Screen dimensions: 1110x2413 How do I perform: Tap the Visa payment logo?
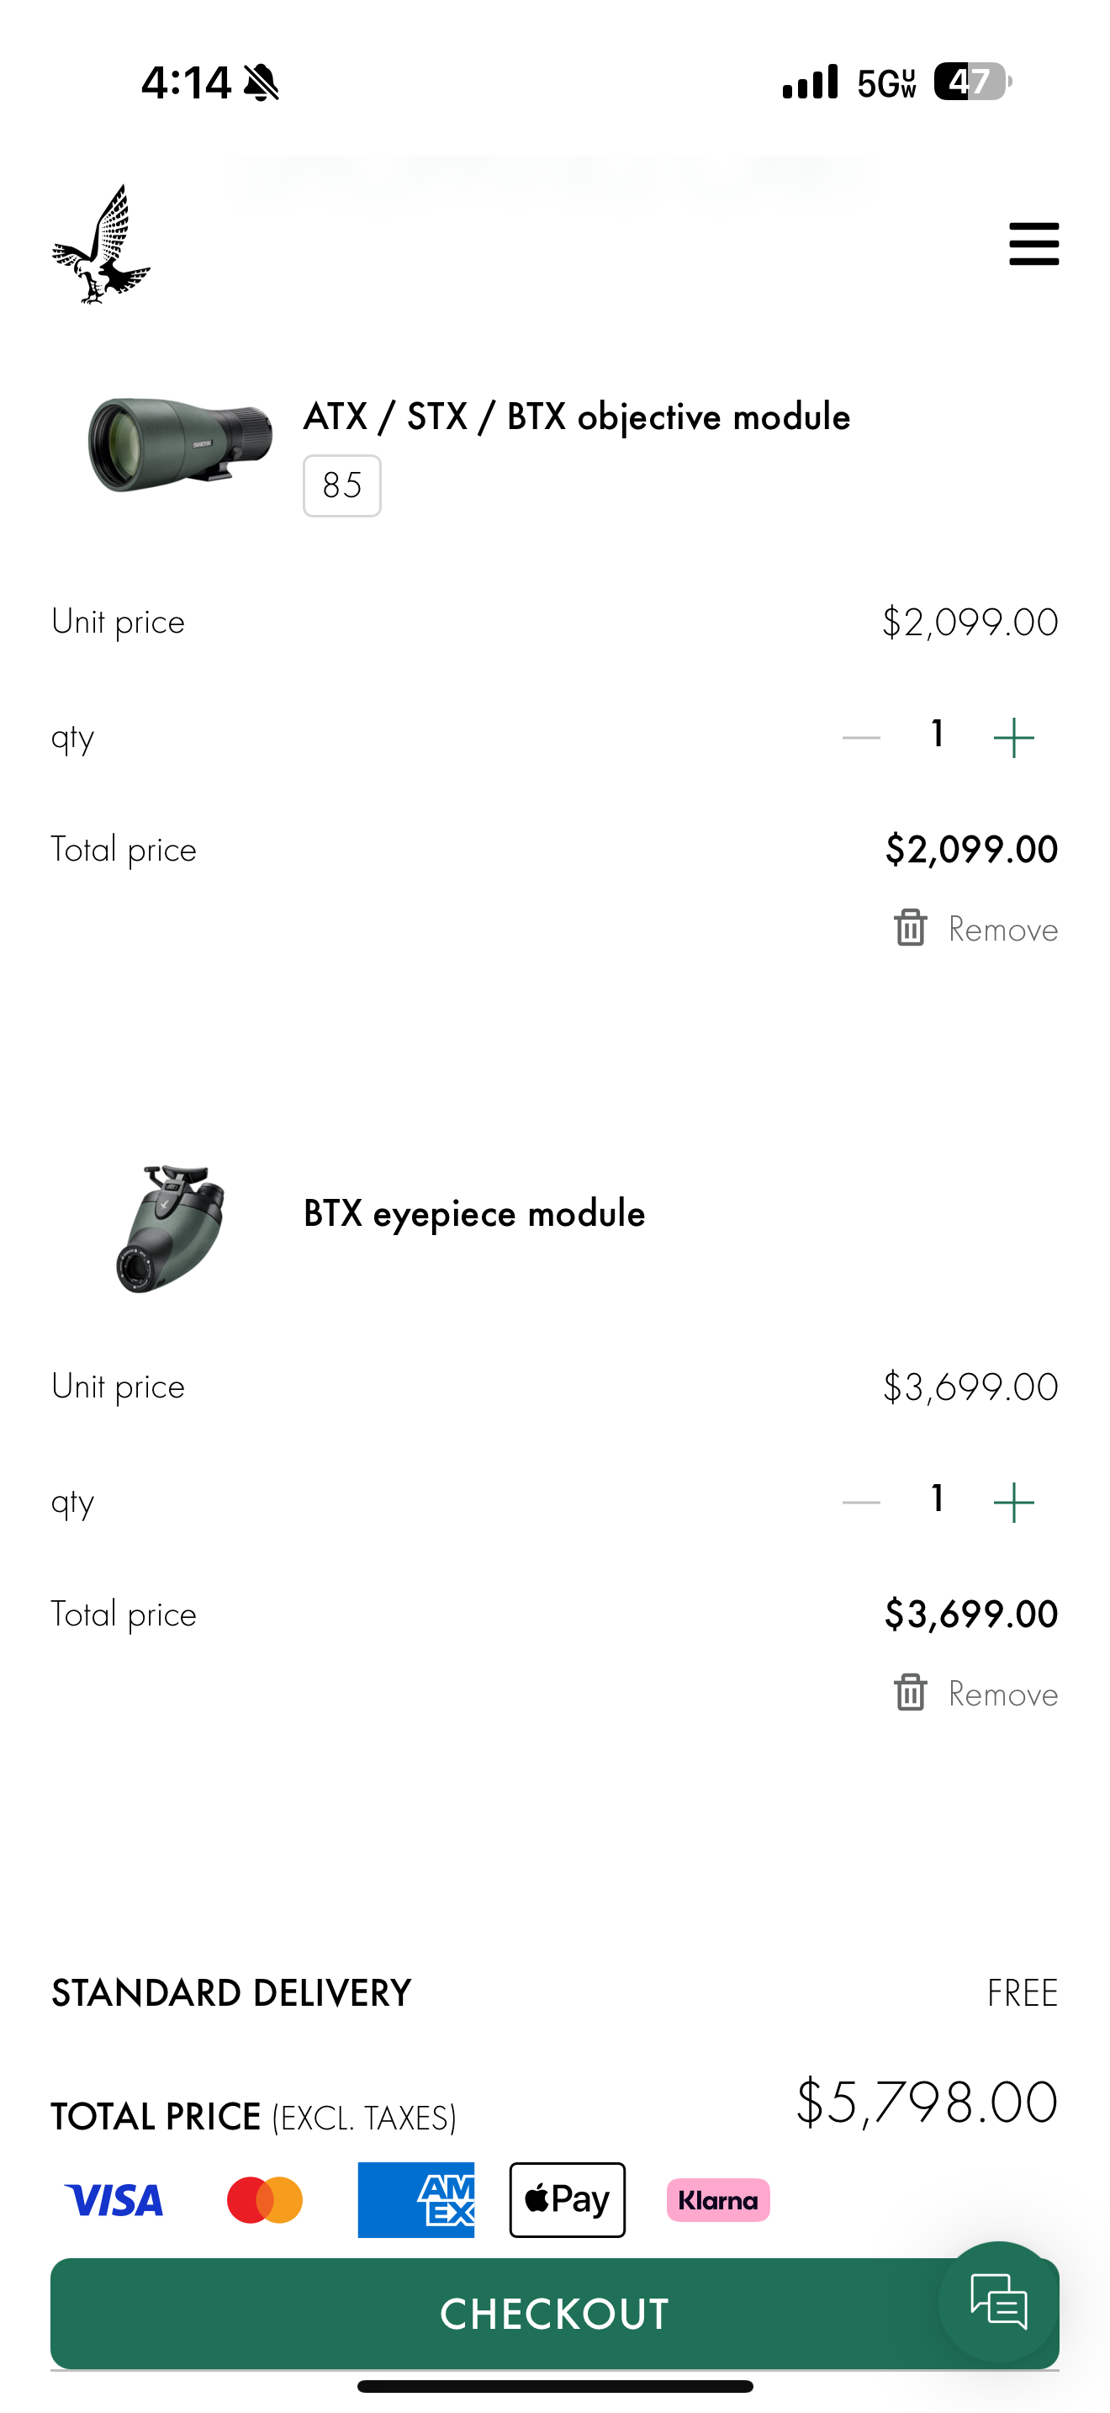(x=114, y=2199)
